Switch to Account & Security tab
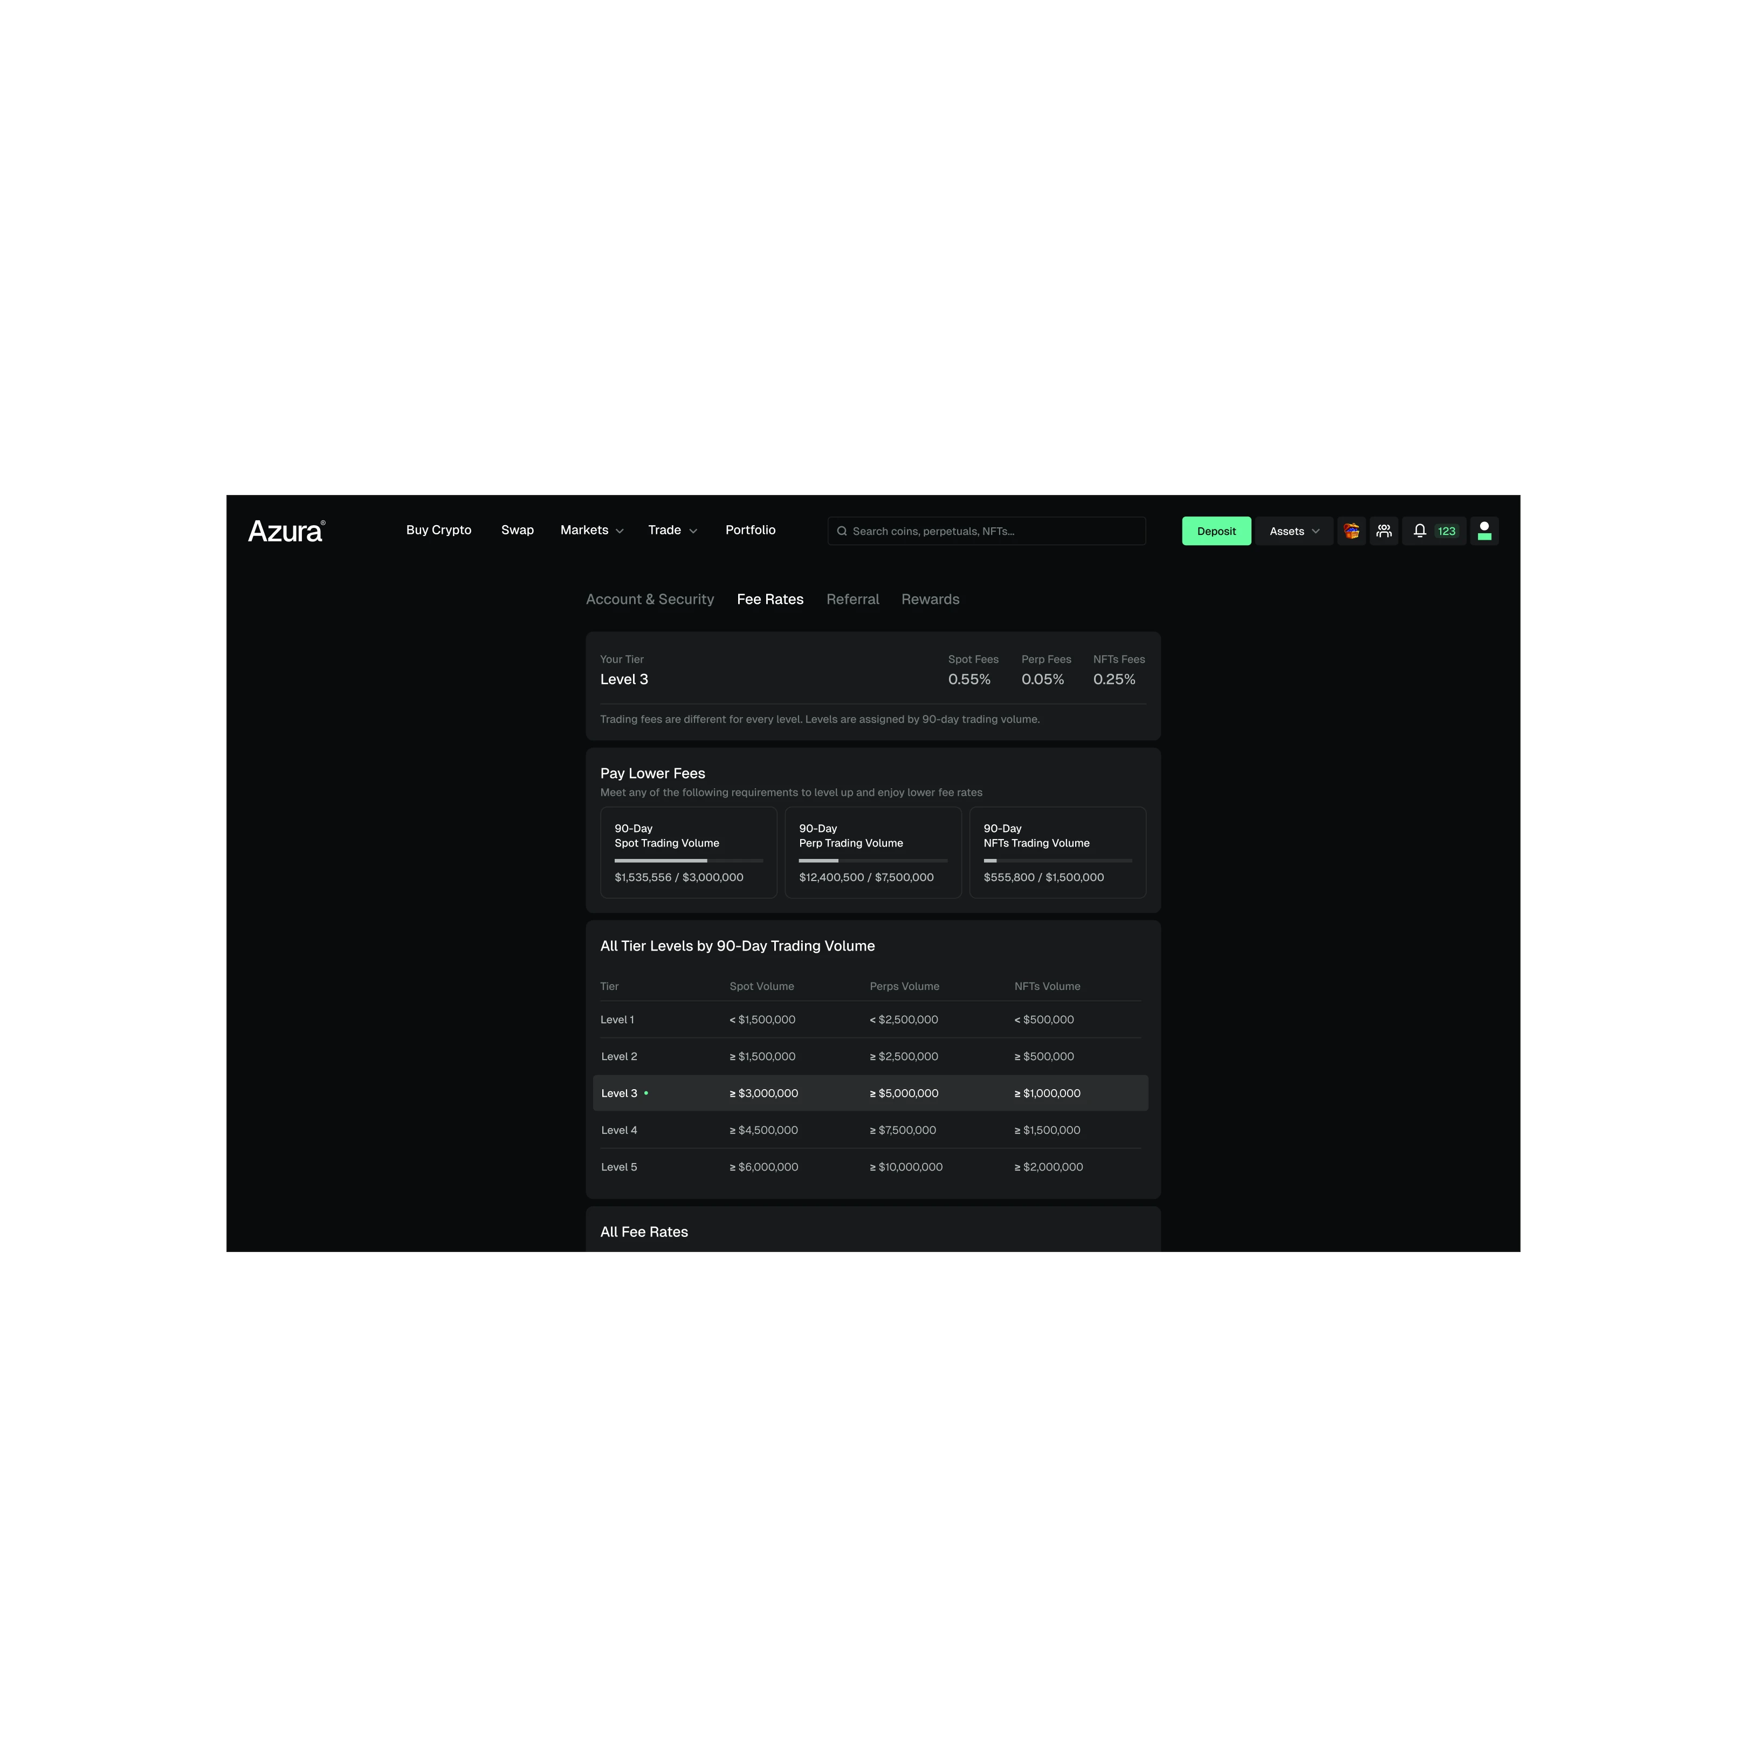Screen dimensions: 1747x1747 click(x=649, y=600)
